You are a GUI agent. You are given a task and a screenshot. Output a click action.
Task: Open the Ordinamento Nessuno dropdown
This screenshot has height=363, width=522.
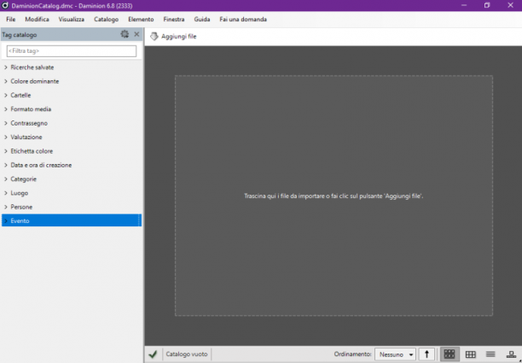(x=395, y=354)
